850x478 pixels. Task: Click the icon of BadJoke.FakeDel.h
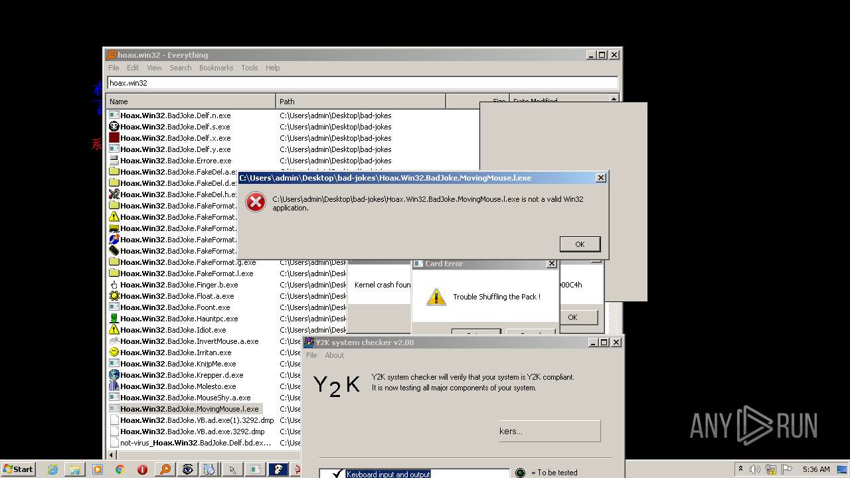click(x=114, y=195)
